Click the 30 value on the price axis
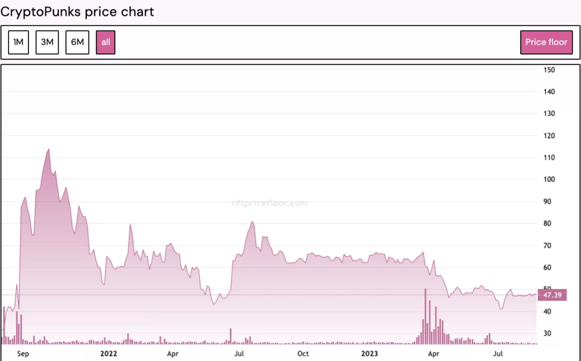This screenshot has height=361, width=581. [x=547, y=333]
